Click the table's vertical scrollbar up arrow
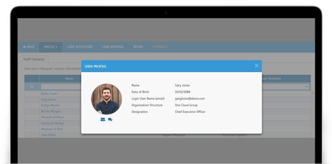The height and width of the screenshot is (164, 332). (x=312, y=93)
